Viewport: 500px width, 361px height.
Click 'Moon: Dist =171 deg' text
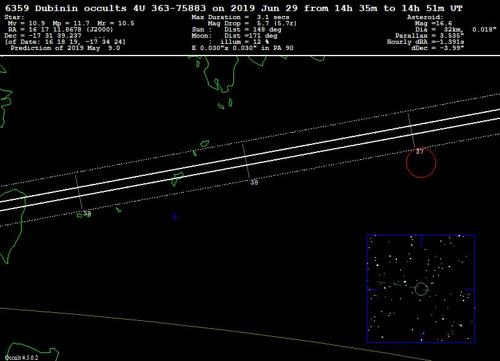click(235, 36)
